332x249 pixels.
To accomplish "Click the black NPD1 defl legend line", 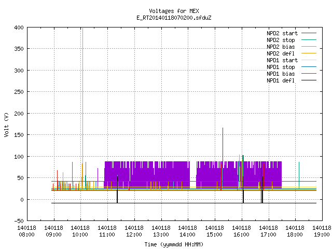I will [309, 80].
